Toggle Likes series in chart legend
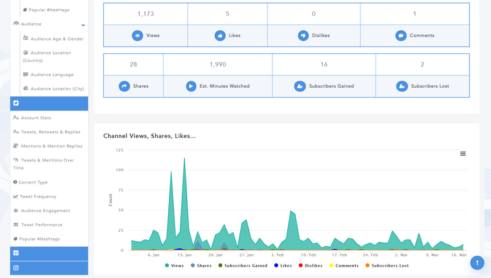 283,266
